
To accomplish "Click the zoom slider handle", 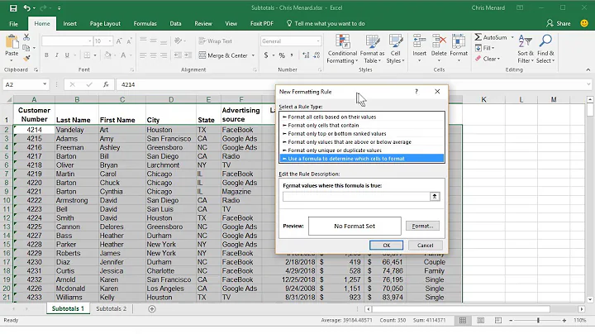I will pos(538,321).
